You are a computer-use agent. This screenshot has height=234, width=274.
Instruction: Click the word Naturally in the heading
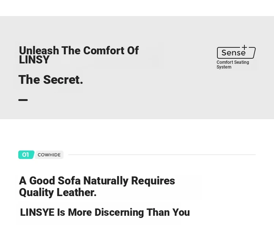[x=106, y=181]
